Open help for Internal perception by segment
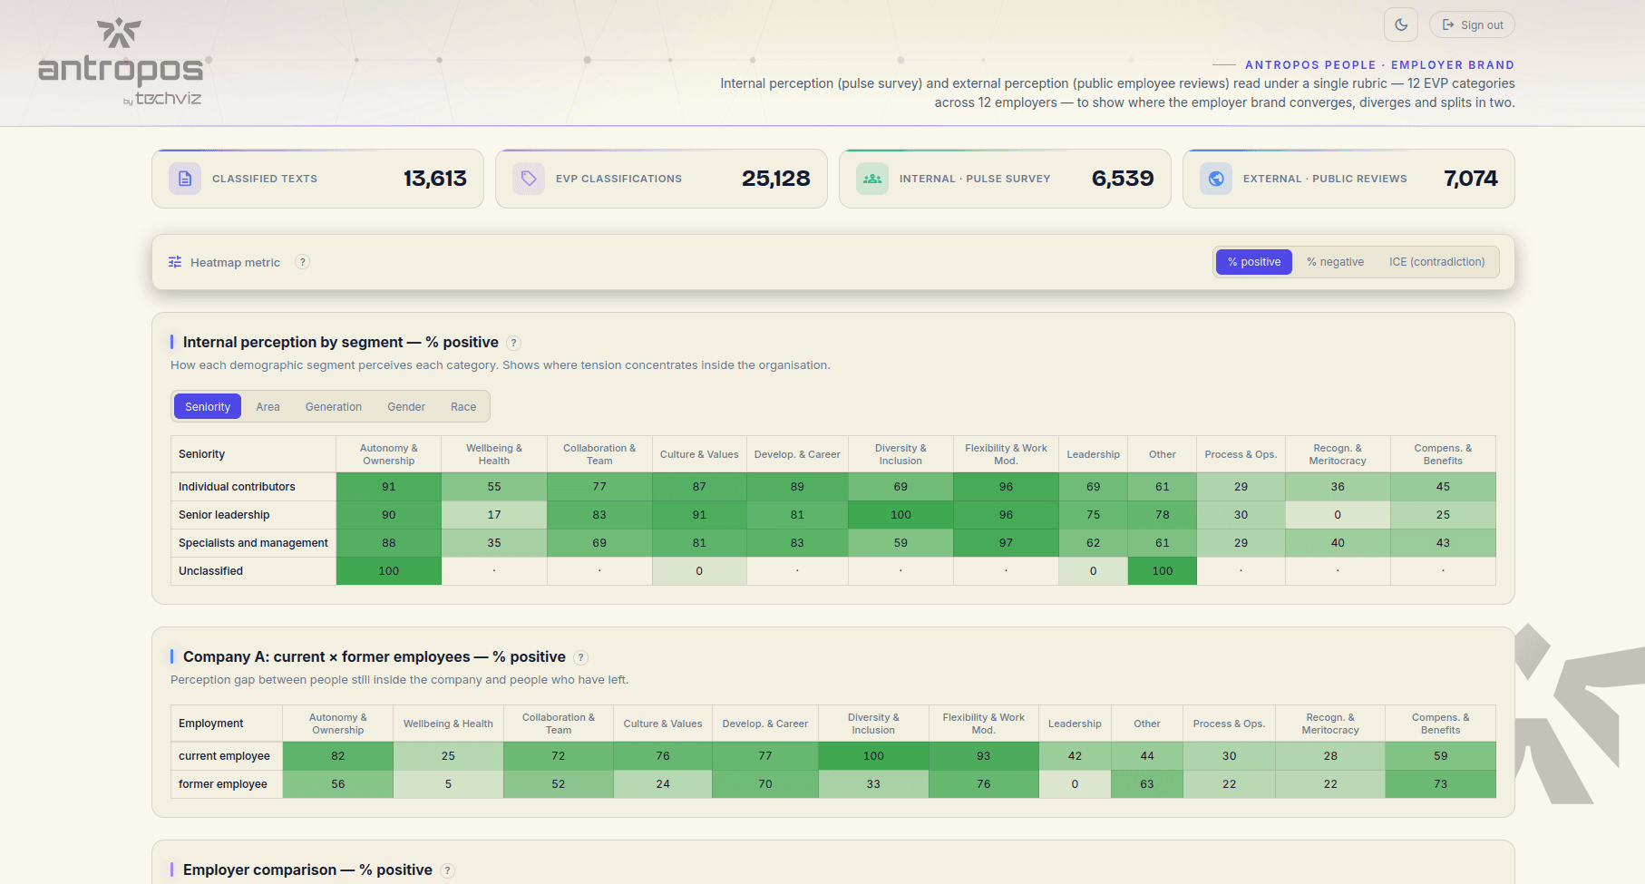1645x884 pixels. click(x=514, y=343)
